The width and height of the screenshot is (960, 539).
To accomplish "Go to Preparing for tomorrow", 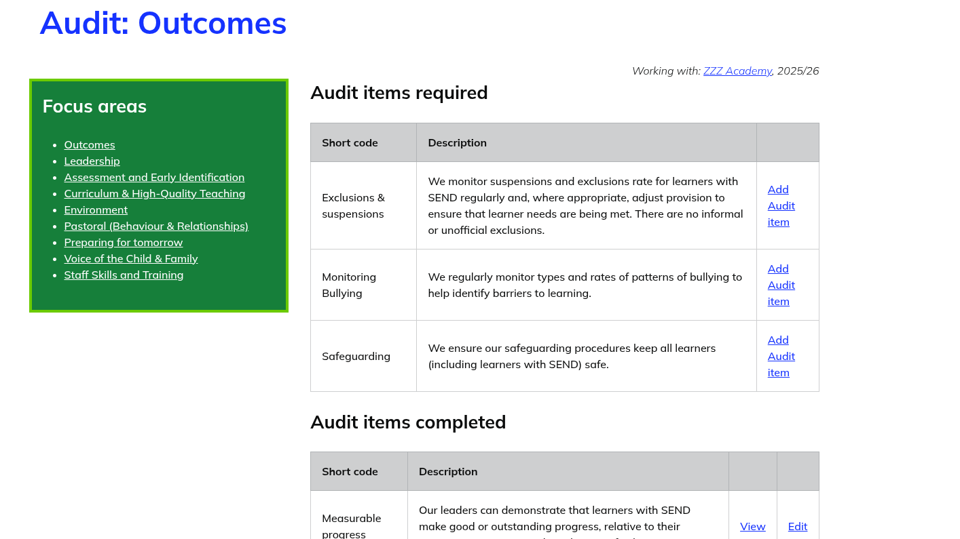I will (124, 242).
